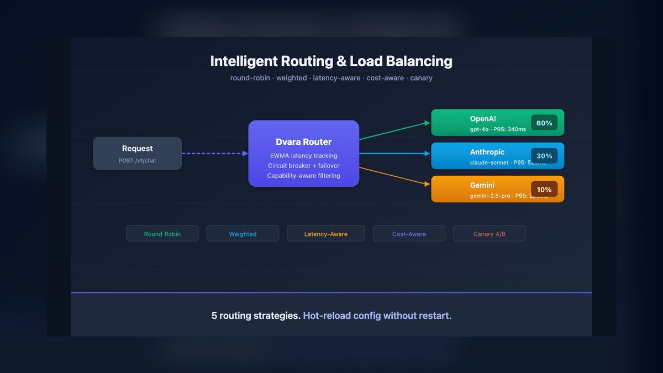
Task: Click the gpt-4o P95 340ms text
Action: coord(498,129)
